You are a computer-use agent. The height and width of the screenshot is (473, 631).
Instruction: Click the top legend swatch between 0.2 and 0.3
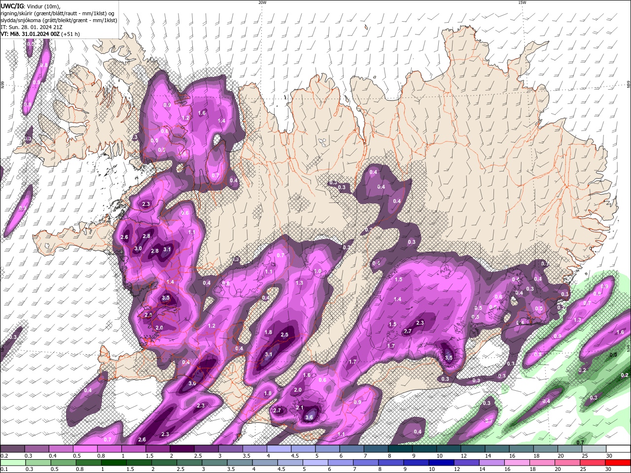pos(12,449)
